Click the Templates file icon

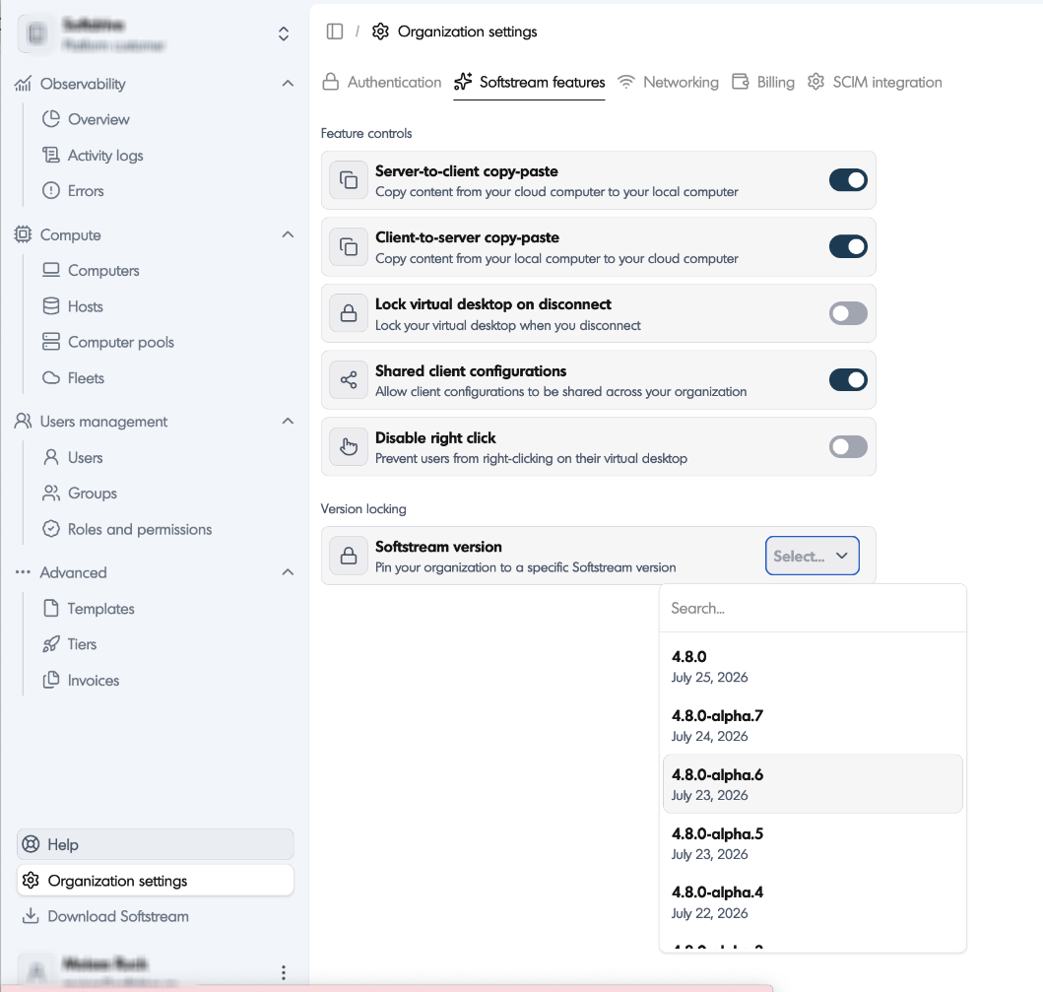51,608
